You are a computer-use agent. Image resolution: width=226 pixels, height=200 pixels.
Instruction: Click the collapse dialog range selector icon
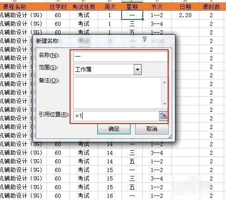tap(164, 116)
